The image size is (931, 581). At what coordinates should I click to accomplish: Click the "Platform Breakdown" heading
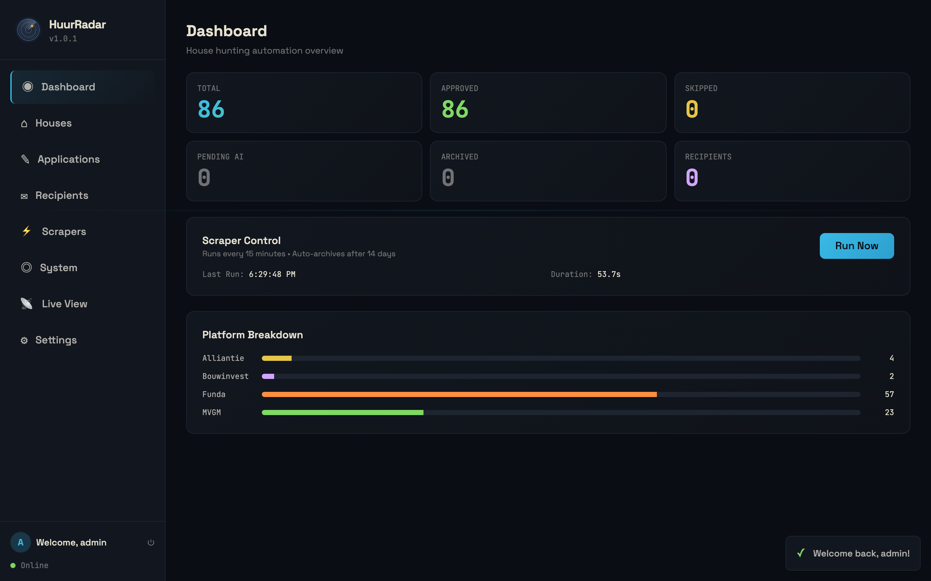click(252, 335)
